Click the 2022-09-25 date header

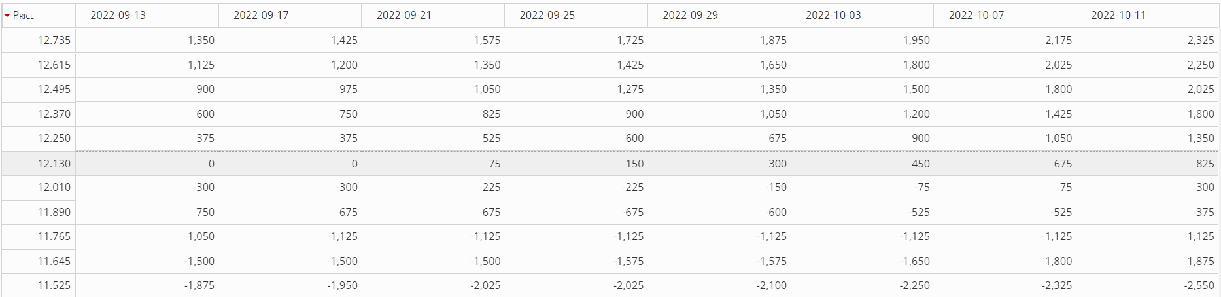[547, 16]
